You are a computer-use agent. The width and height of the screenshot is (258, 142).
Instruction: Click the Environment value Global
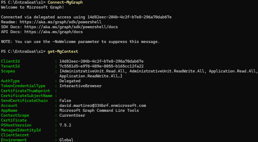coord(66,140)
